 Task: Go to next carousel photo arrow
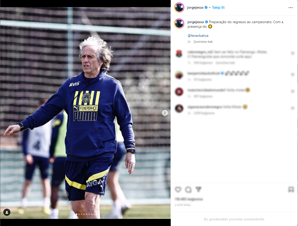165,113
